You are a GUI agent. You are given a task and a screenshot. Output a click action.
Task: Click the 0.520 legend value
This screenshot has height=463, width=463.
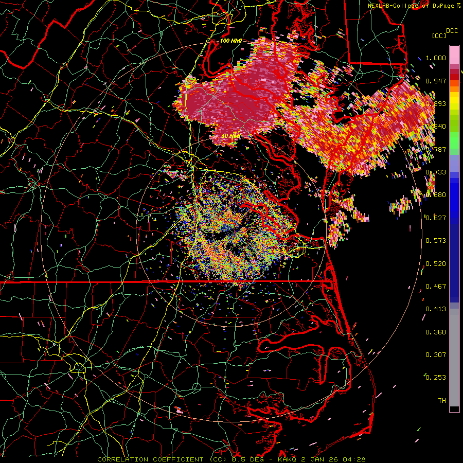click(436, 264)
